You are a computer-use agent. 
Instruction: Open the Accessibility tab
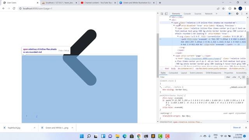(x=241, y=73)
